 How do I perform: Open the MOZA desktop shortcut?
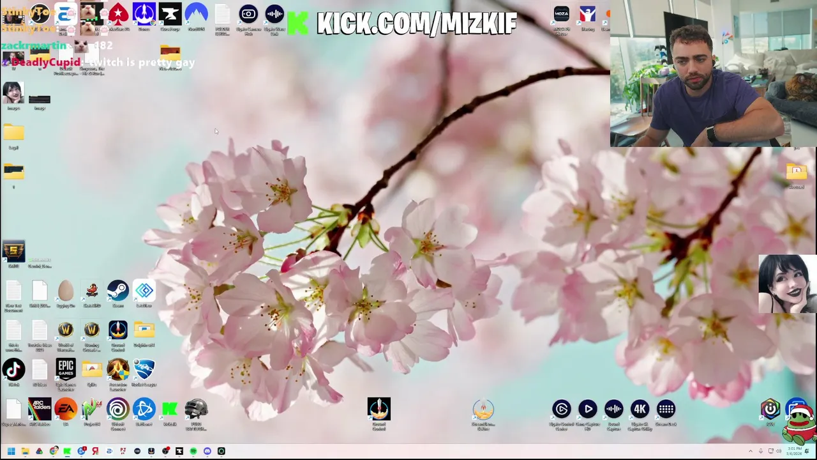562,14
